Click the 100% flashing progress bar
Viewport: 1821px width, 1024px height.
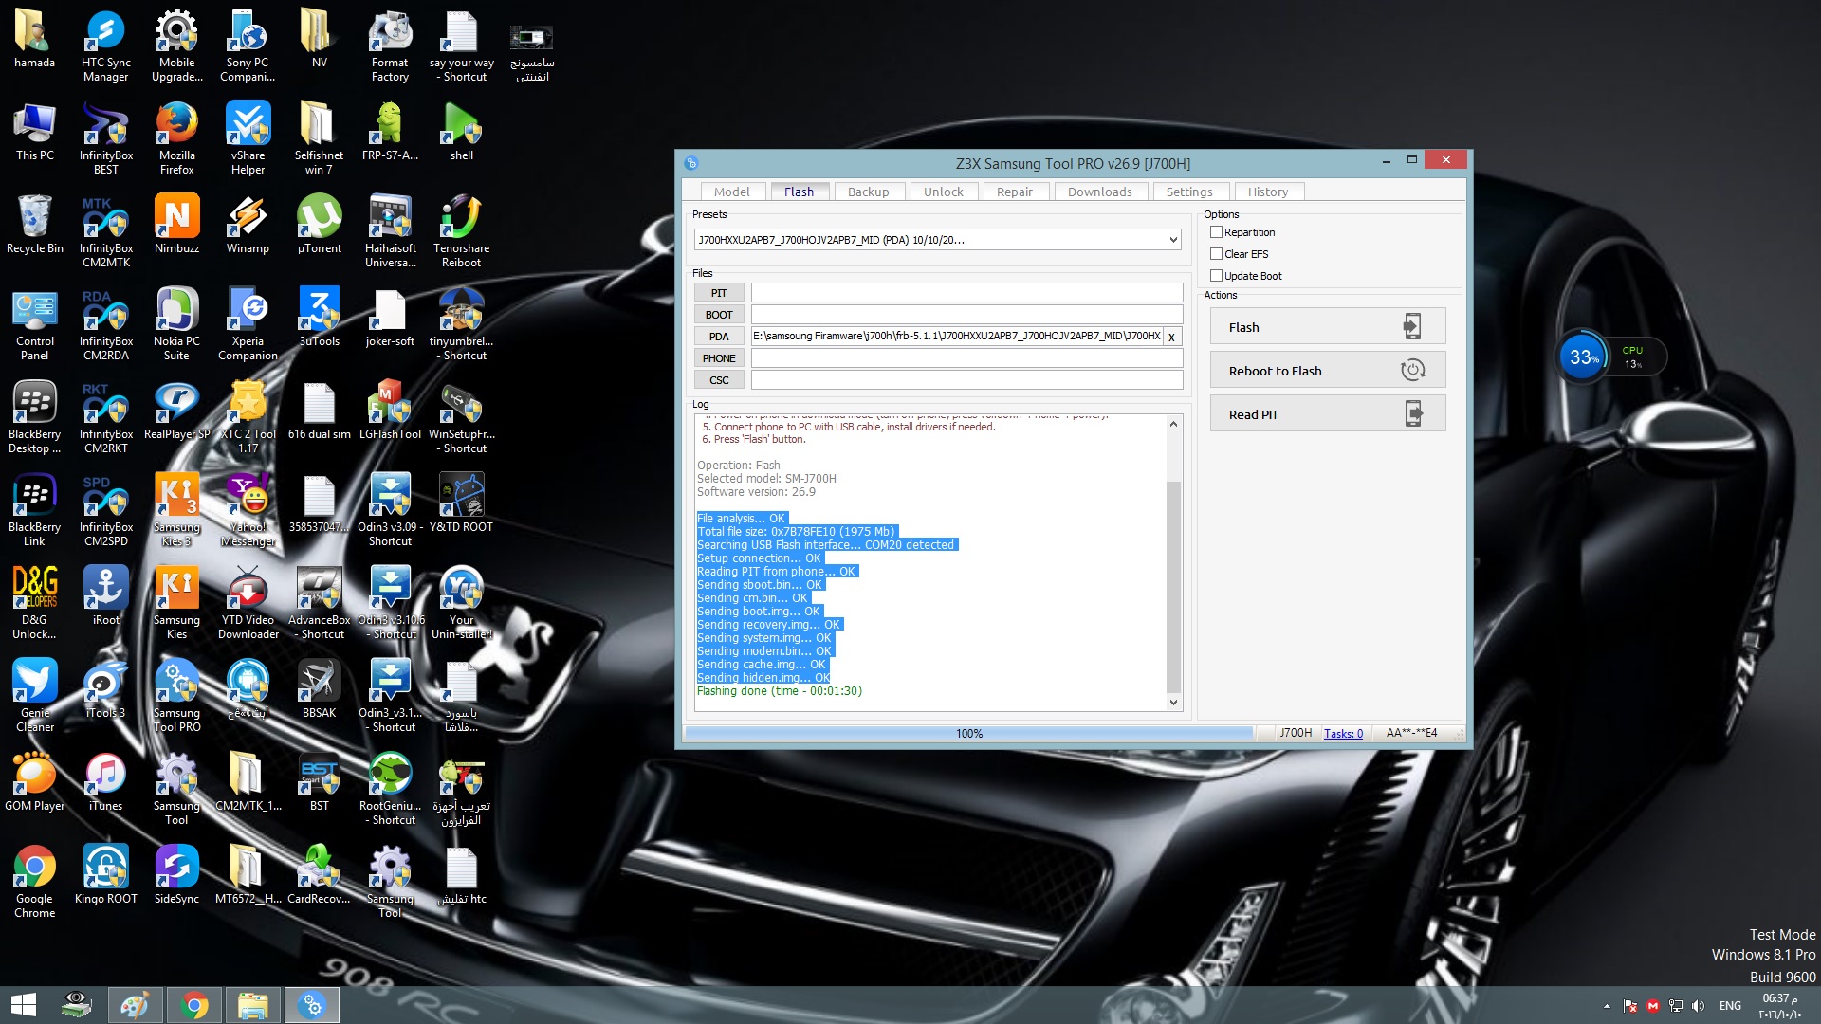[x=968, y=733]
